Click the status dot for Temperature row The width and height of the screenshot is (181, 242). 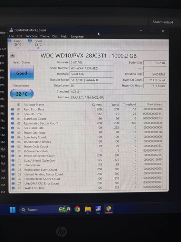coord(13,165)
